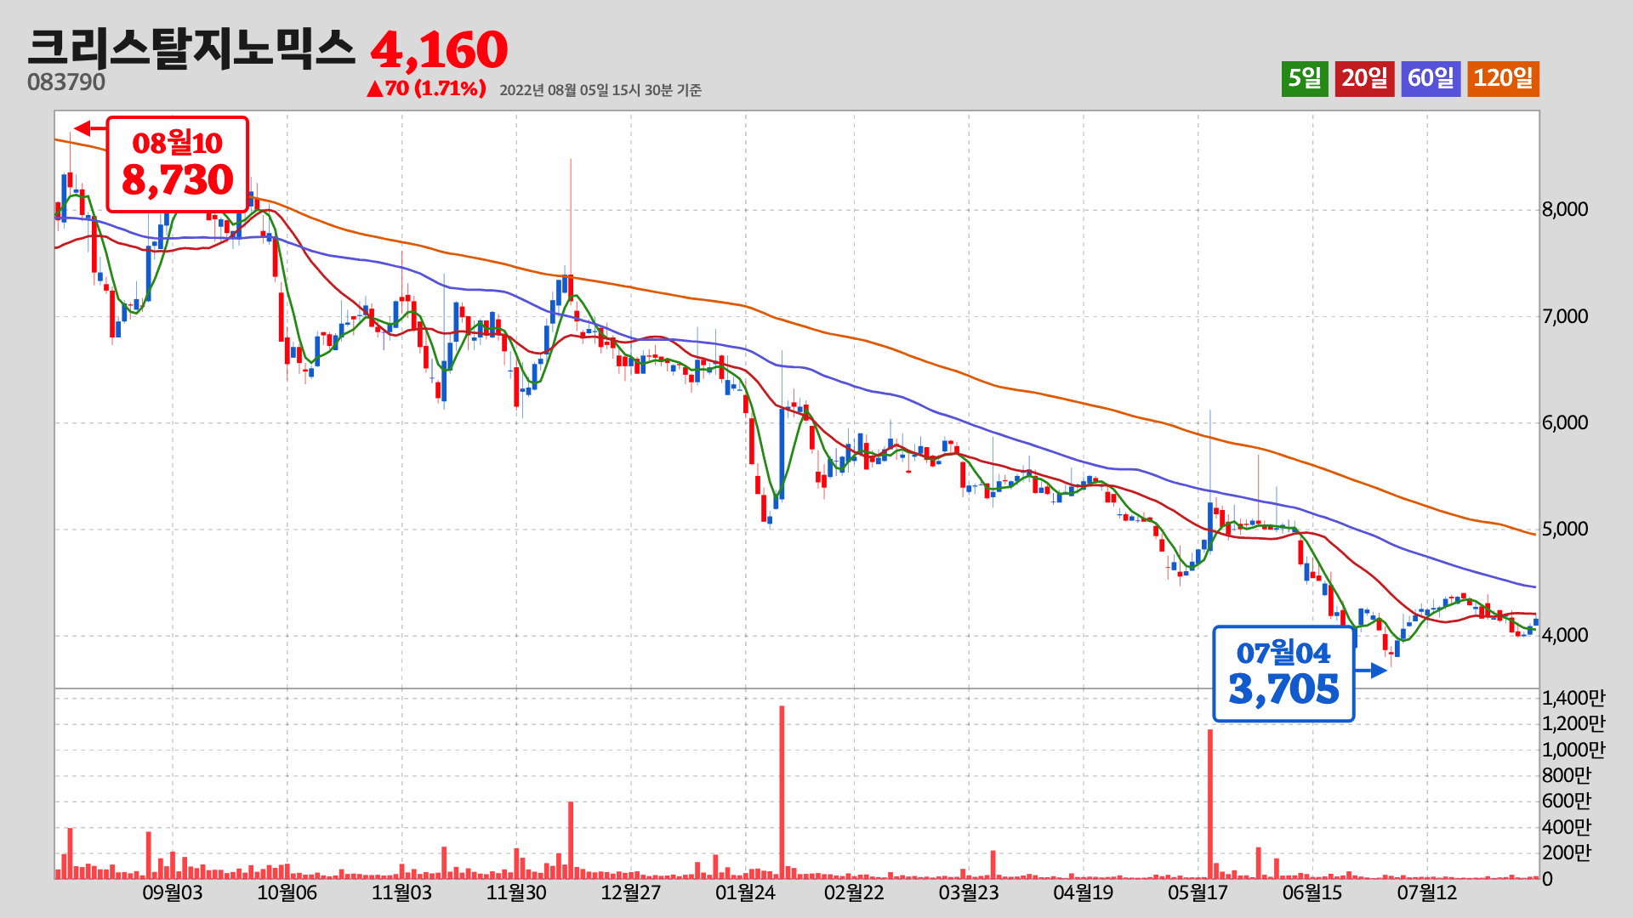The height and width of the screenshot is (918, 1633).
Task: Click the 200만 volume axis label
Action: point(1567,853)
